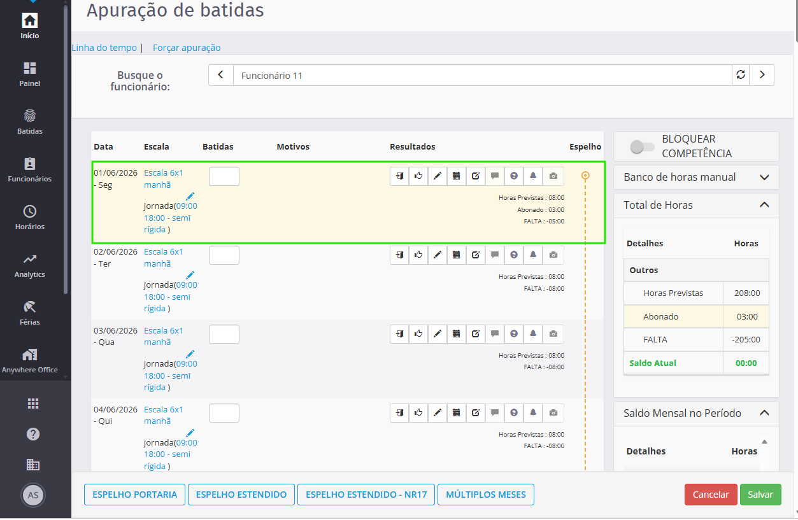Screen dimensions: 798x520
Task: Open Escala 6x1 manhã link for 01/06/2026
Action: tap(164, 179)
